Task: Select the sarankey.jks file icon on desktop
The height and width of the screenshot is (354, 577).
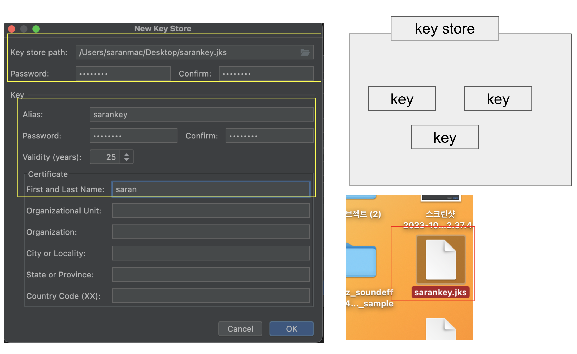Action: 440,260
